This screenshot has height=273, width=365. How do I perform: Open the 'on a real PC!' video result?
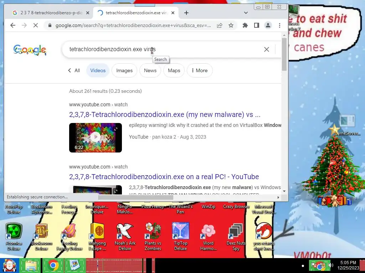click(164, 177)
